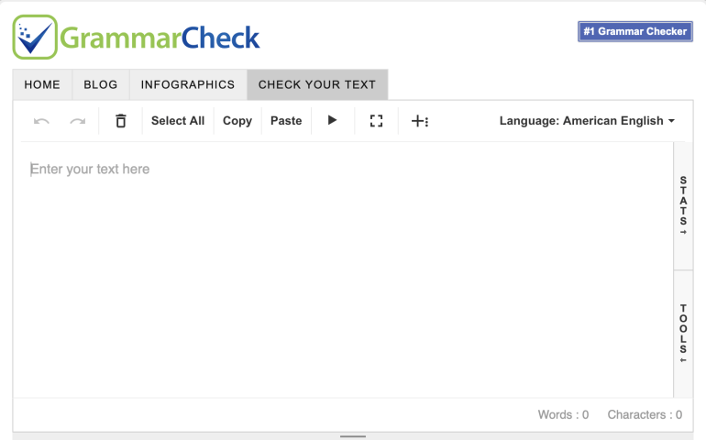The height and width of the screenshot is (440, 706).
Task: Click the undo arrow icon
Action: (x=41, y=121)
